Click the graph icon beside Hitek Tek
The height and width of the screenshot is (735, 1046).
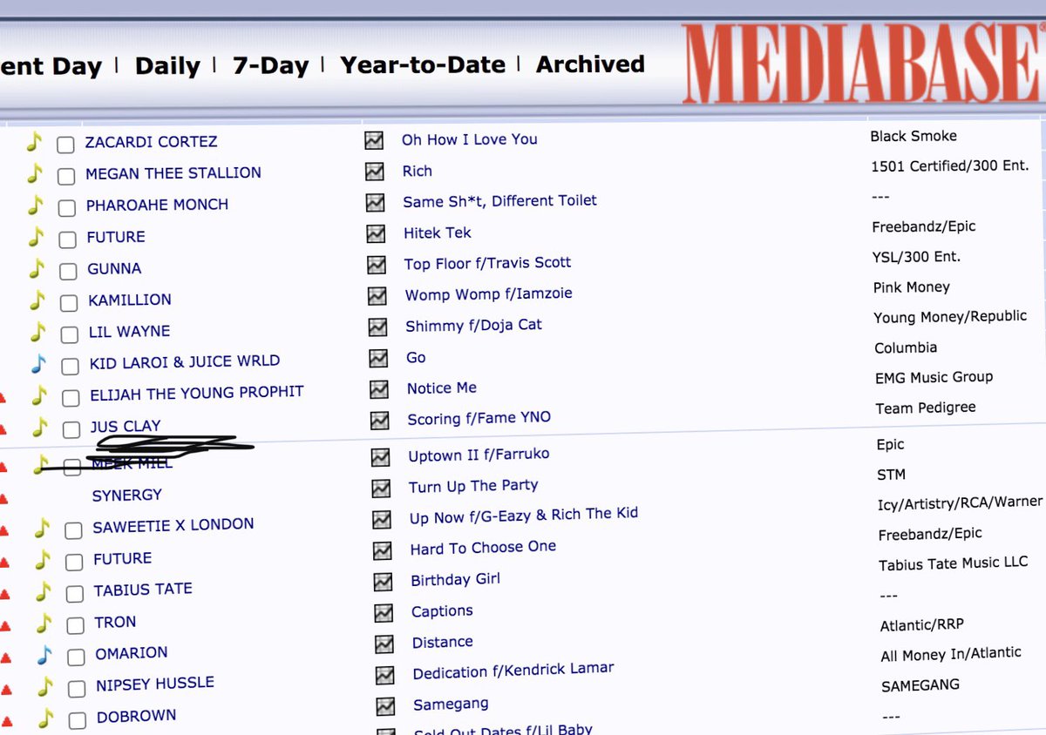pyautogui.click(x=376, y=233)
